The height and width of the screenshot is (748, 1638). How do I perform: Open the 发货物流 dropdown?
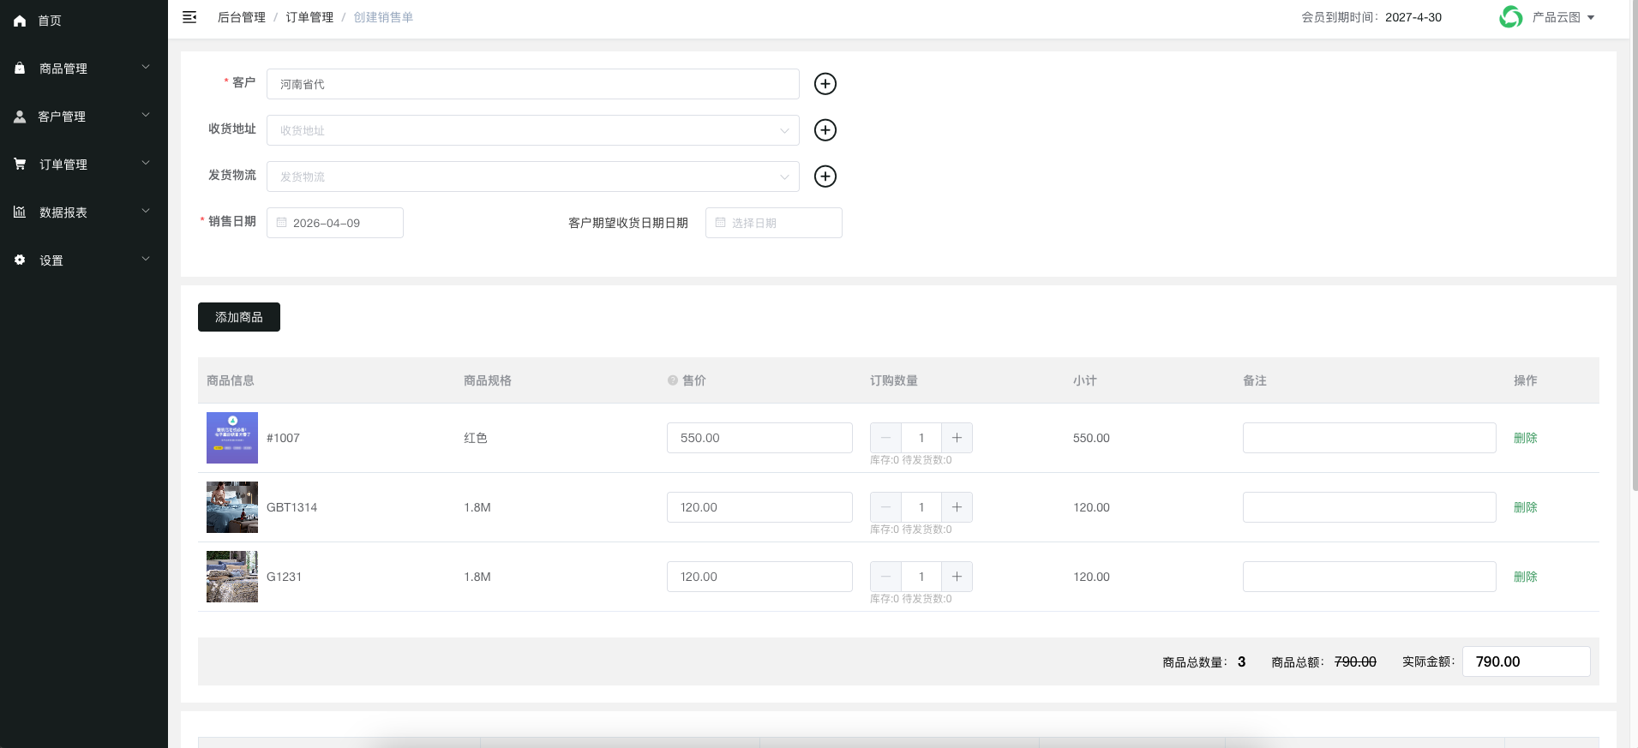click(533, 177)
